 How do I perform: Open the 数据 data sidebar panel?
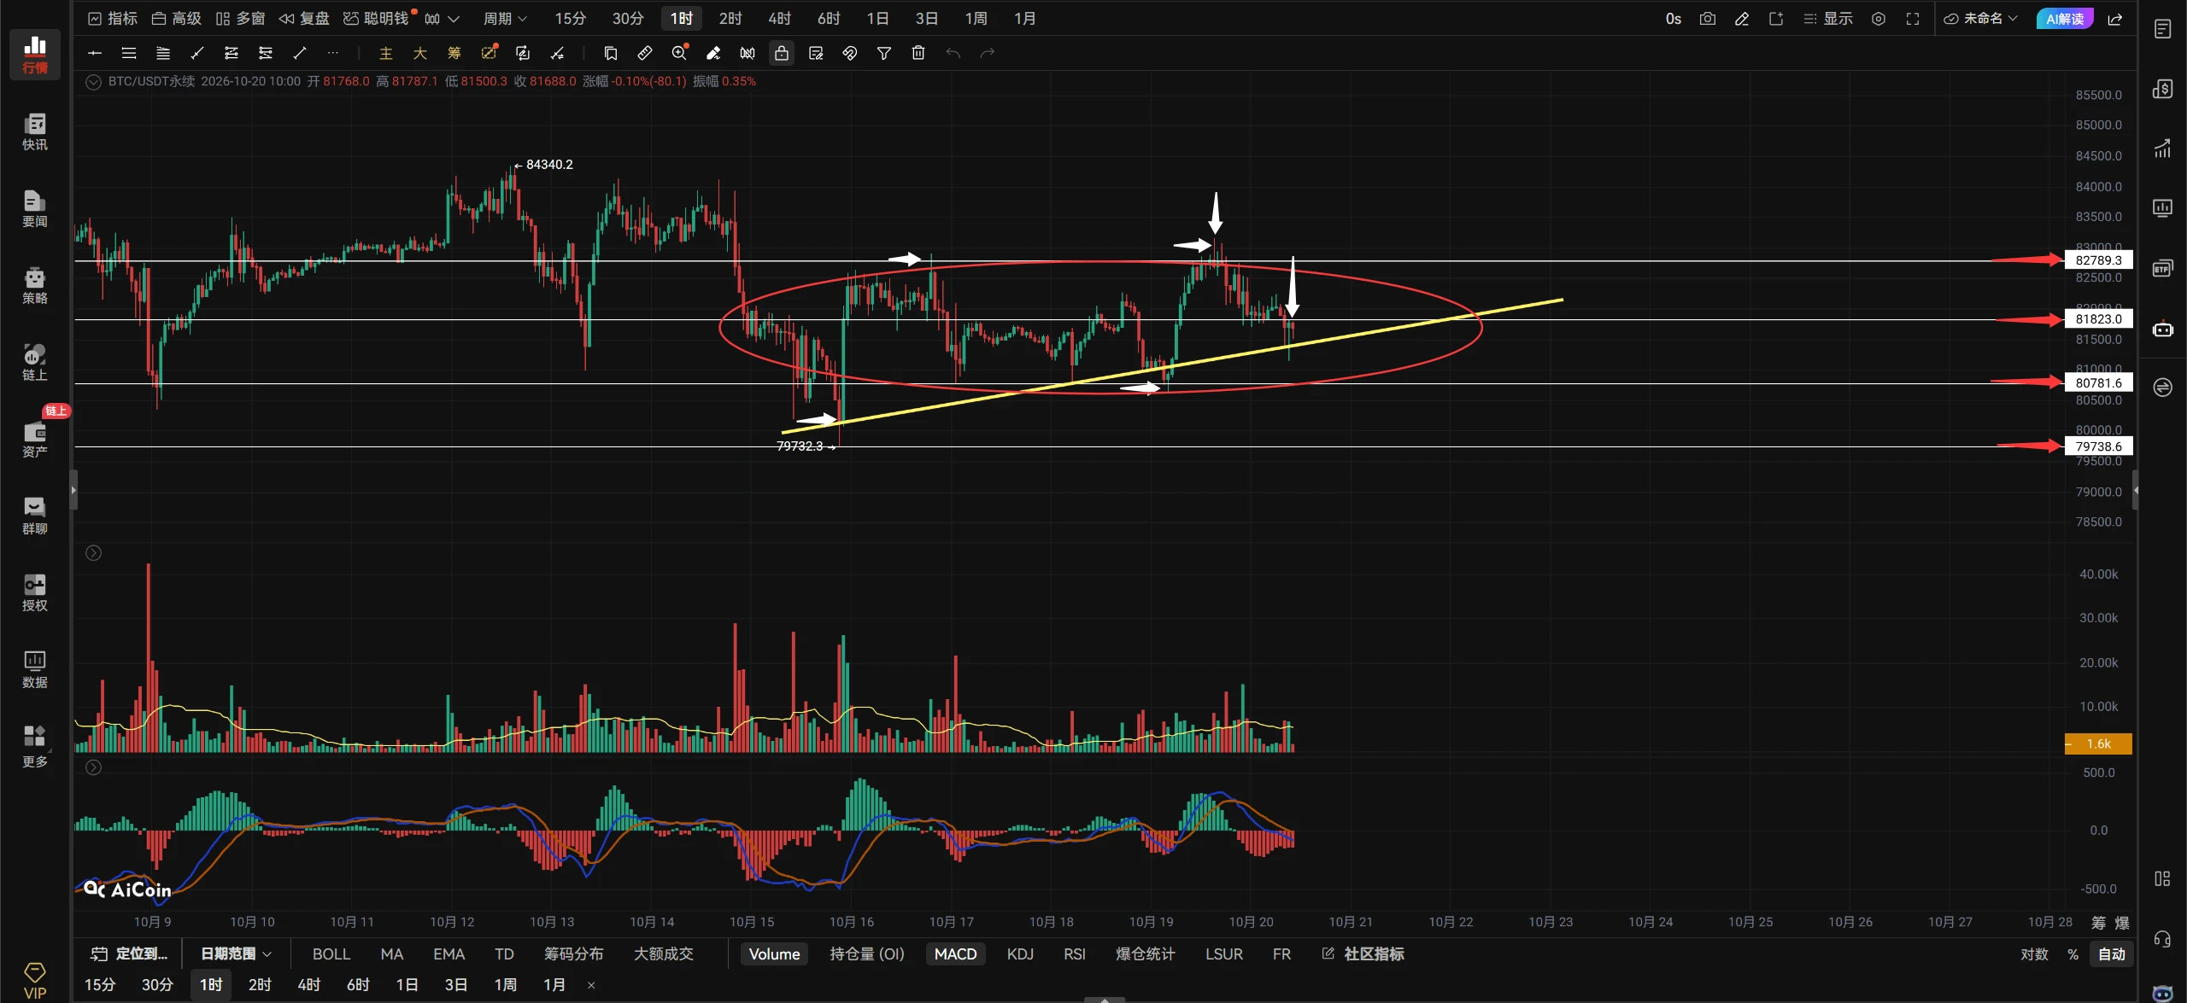(34, 669)
